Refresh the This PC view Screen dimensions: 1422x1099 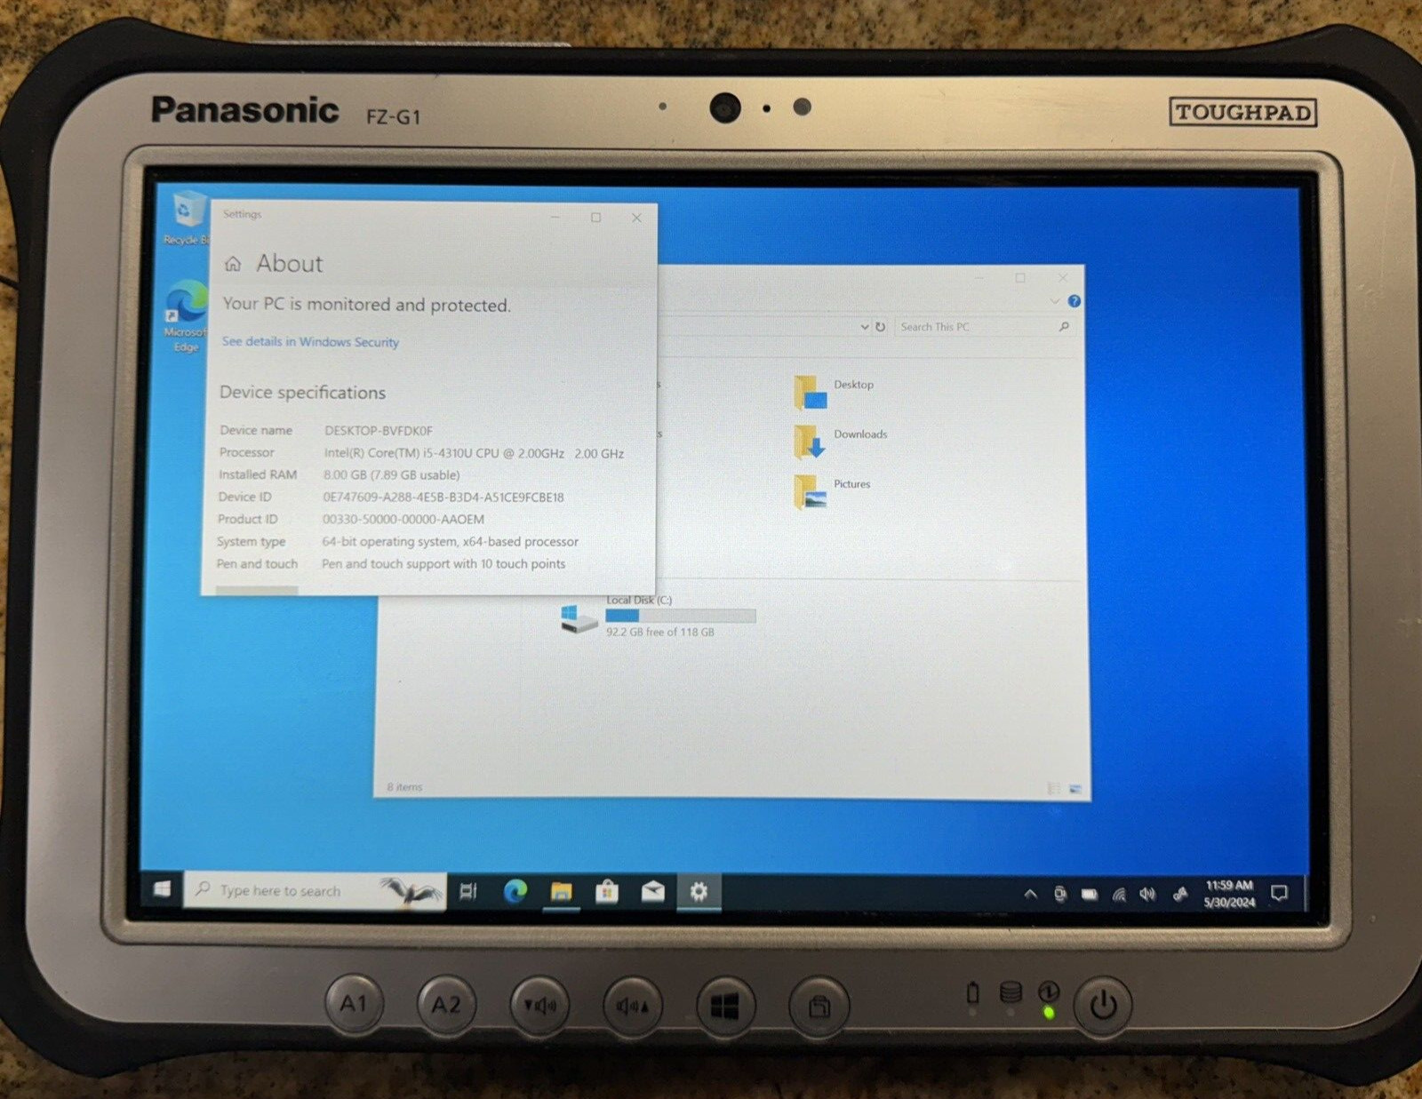pyautogui.click(x=881, y=327)
